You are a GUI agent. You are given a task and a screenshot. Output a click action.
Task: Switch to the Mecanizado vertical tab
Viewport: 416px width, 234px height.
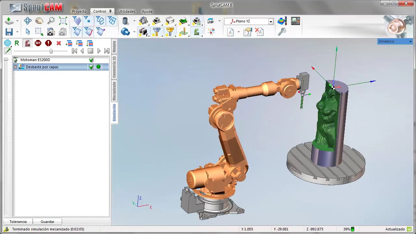pos(114,91)
